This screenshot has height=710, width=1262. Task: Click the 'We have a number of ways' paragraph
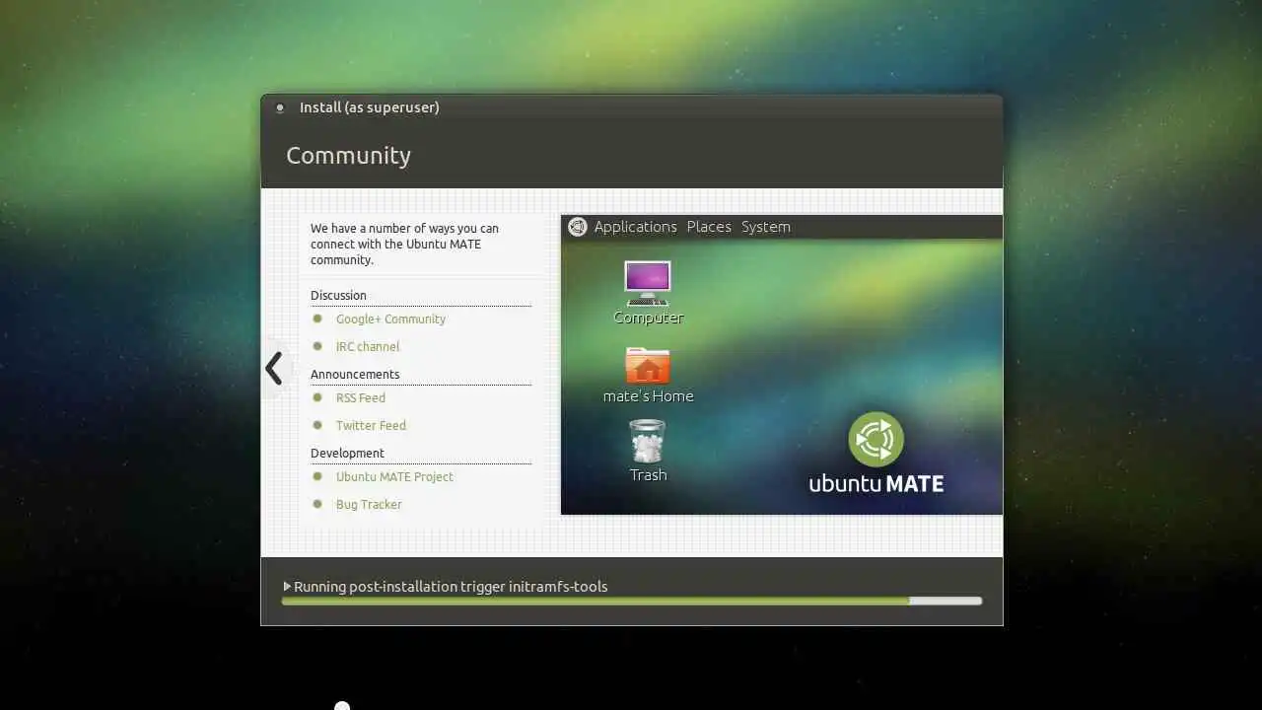coord(405,245)
